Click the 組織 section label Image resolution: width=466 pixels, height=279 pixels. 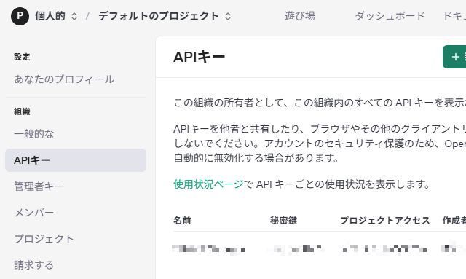pos(22,111)
